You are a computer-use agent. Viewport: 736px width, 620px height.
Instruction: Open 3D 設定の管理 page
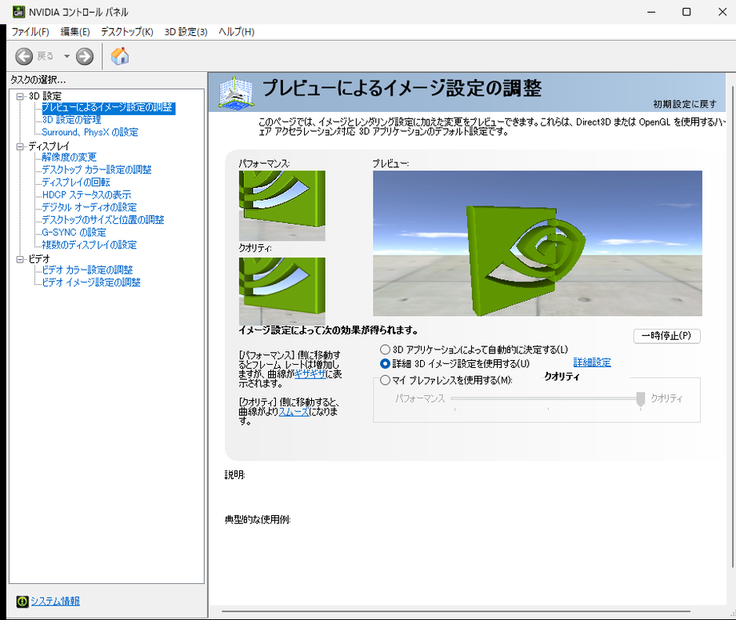click(x=71, y=120)
